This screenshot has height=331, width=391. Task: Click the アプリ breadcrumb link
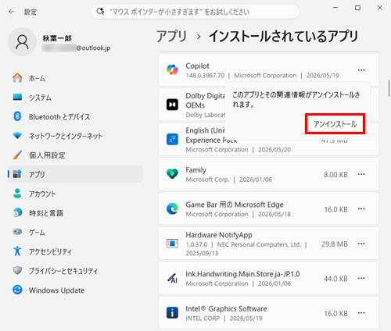pos(172,36)
